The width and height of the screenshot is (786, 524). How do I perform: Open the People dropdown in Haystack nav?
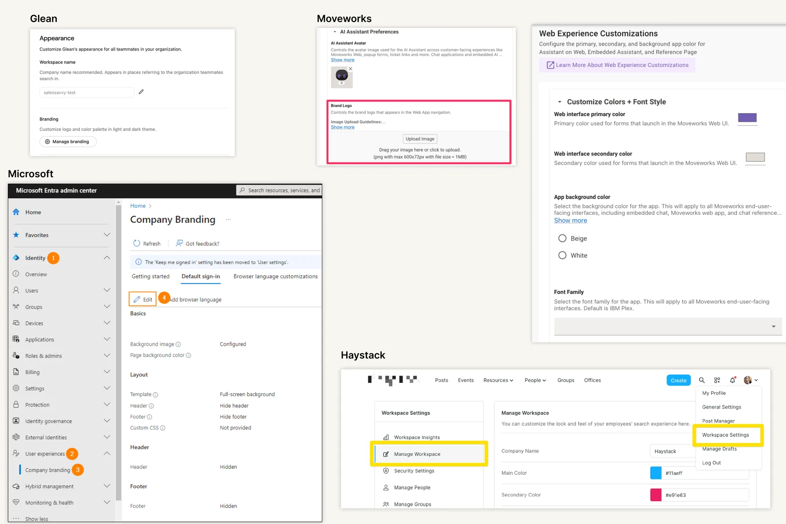pos(535,380)
